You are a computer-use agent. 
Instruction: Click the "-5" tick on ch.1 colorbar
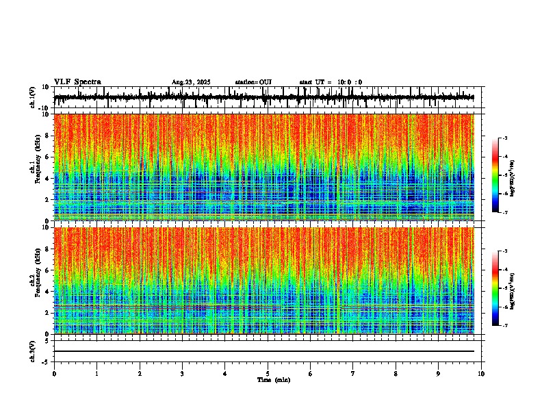[505, 175]
